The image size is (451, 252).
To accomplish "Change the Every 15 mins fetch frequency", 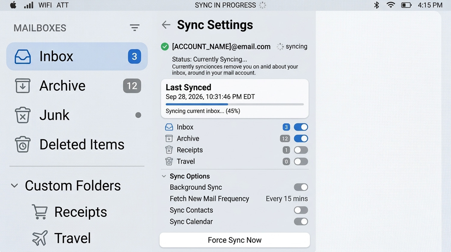I will tap(287, 199).
